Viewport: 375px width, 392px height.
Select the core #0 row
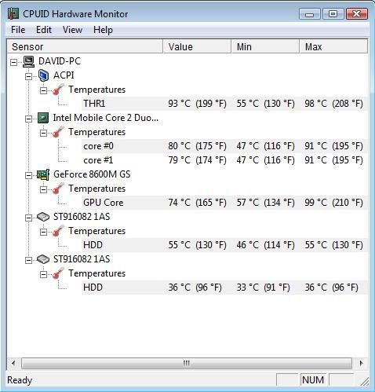coord(224,146)
